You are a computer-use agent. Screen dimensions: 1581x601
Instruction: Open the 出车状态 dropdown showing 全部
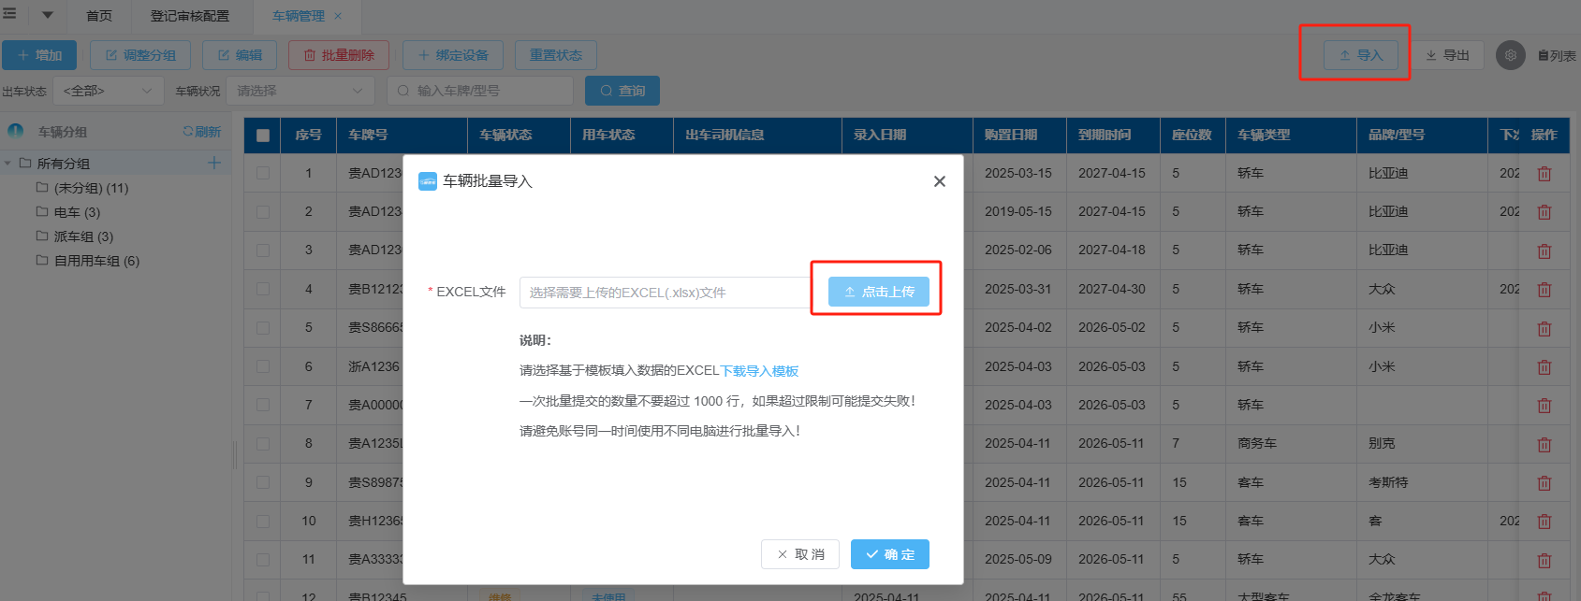108,91
